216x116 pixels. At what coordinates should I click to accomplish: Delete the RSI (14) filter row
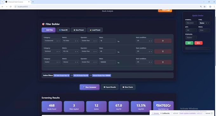163,51
